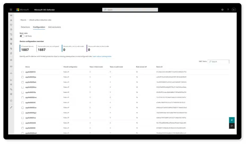
Task: Open the Learn about prerequisites link
Action: 102,56
